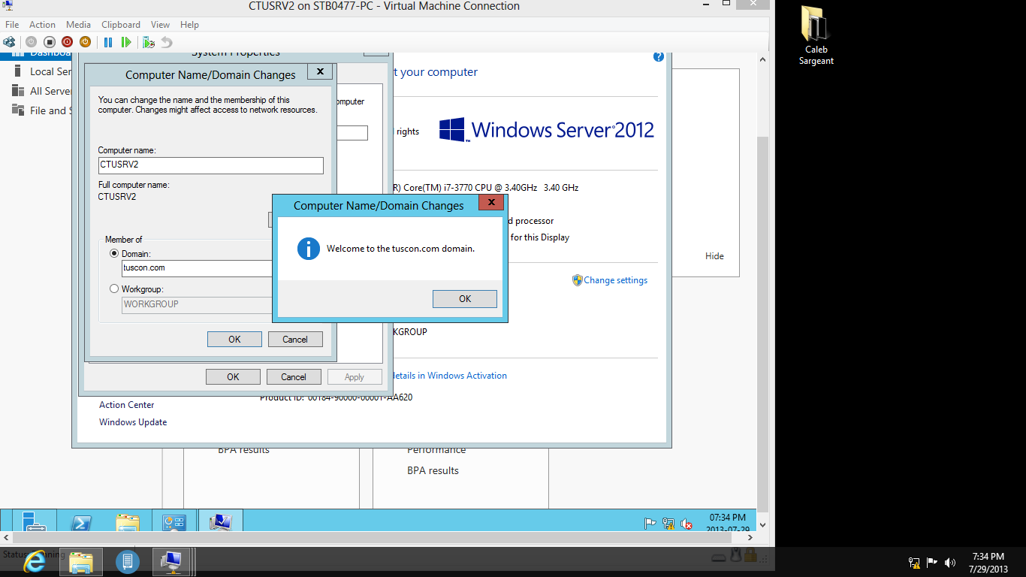Open the Change settings link
The height and width of the screenshot is (577, 1026).
tap(616, 280)
